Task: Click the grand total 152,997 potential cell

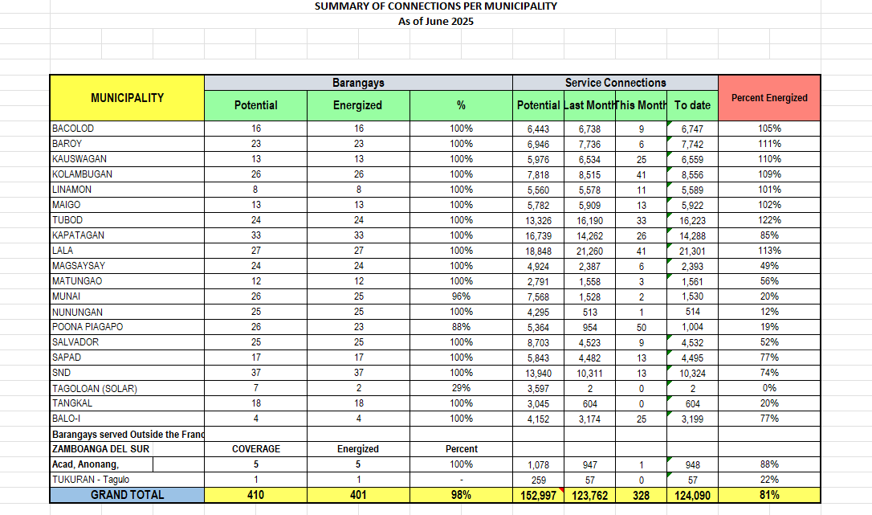Action: point(538,496)
